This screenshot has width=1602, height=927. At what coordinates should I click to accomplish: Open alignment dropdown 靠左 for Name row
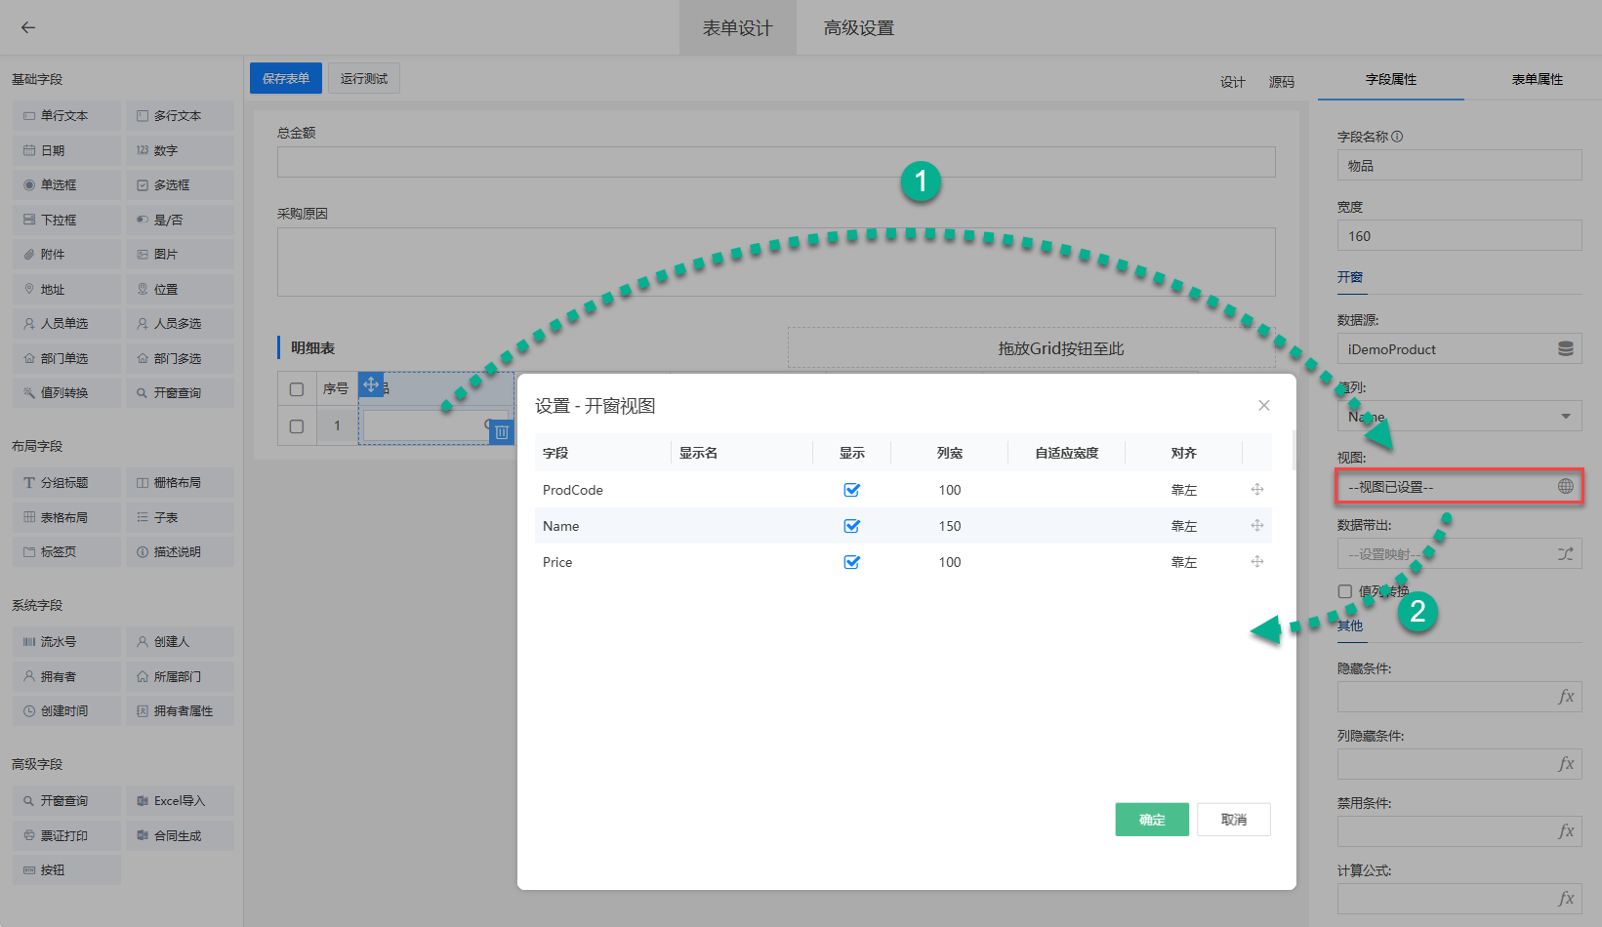tap(1183, 526)
